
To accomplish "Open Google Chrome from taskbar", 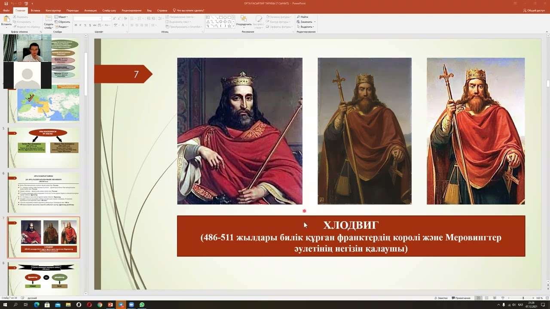I will tap(100, 305).
